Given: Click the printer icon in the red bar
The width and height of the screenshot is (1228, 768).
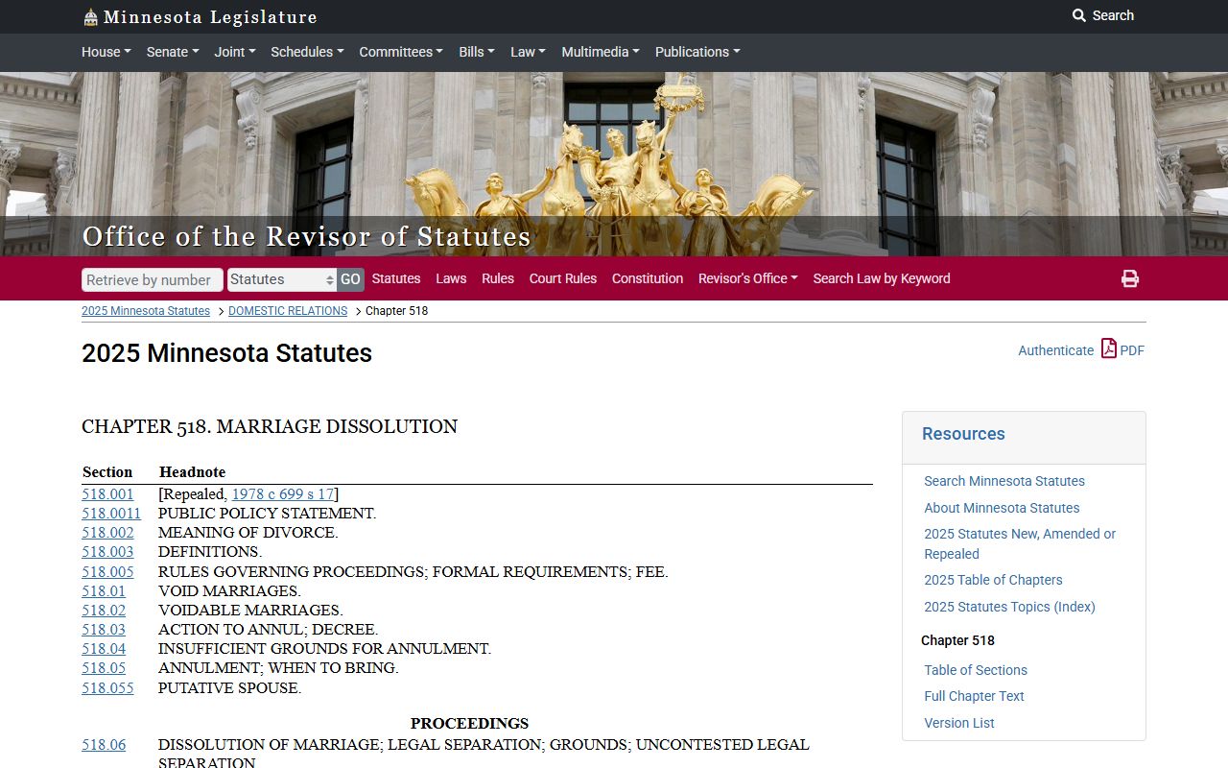Looking at the screenshot, I should point(1130,278).
